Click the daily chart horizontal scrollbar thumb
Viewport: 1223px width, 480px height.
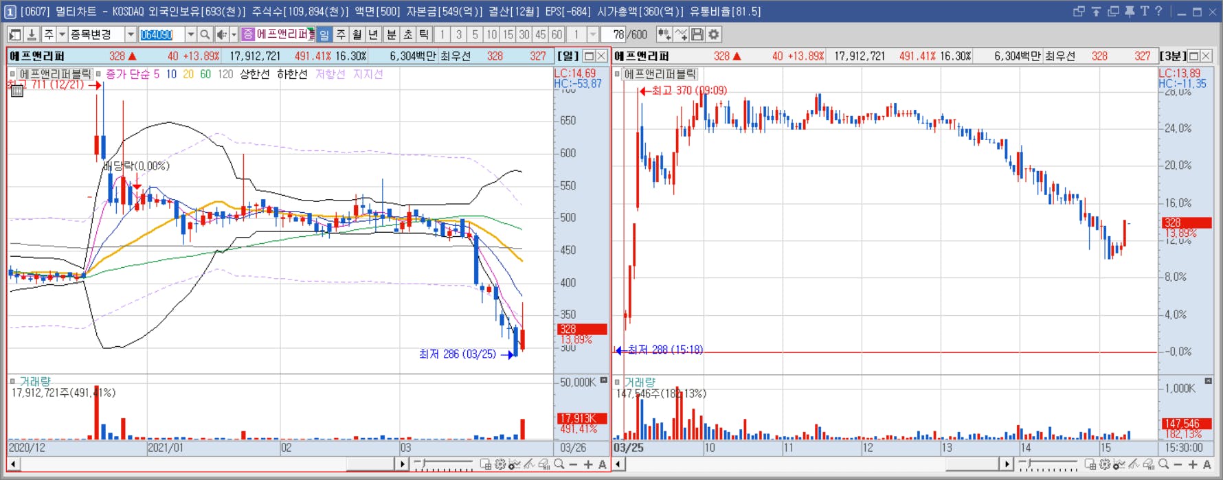coord(370,465)
